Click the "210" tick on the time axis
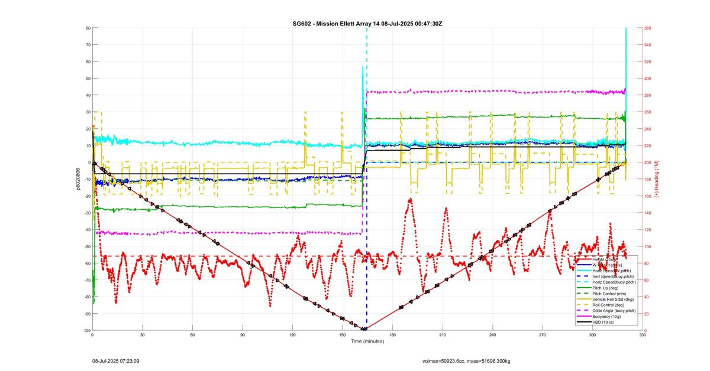Image resolution: width=710 pixels, height=371 pixels. (x=442, y=335)
